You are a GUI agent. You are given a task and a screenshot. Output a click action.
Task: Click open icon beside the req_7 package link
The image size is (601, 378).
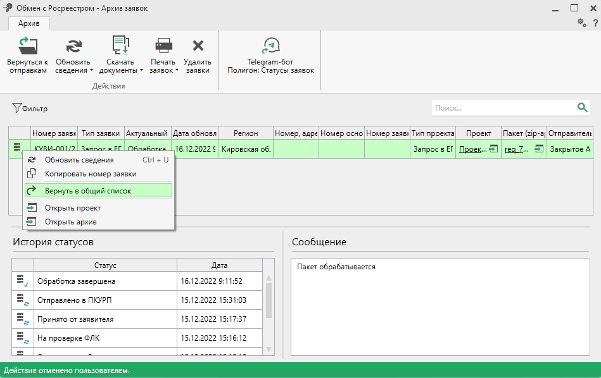(x=538, y=149)
